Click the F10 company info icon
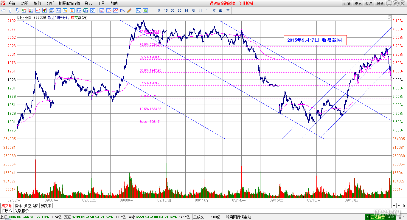This screenshot has width=407, height=220. pos(58,10)
